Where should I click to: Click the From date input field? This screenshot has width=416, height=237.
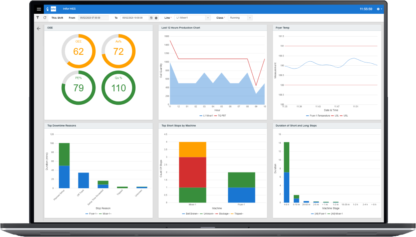click(93, 18)
